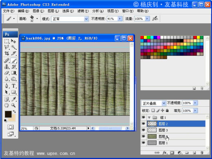This screenshot has width=212, height=159.
Task: Open brush 不透明度 slider arrow
Action: tap(120, 18)
